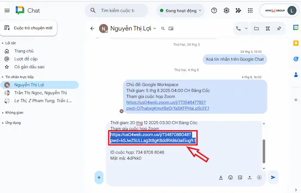This screenshot has width=301, height=193.
Task: Open the shared files folder icon
Action: click(256, 29)
